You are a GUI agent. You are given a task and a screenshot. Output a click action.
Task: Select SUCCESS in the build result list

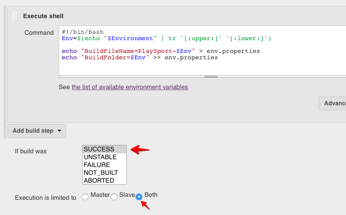104,149
